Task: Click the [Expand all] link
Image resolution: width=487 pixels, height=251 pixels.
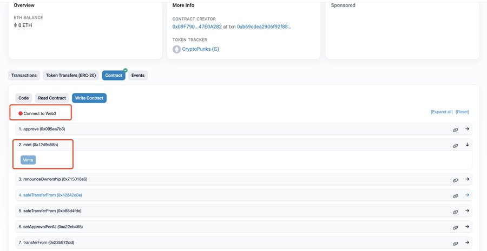Action: click(442, 112)
